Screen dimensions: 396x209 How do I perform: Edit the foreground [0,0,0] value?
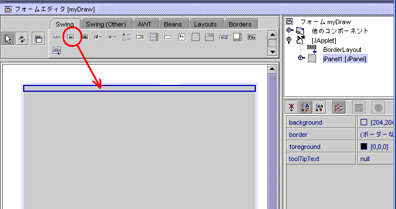point(376,147)
